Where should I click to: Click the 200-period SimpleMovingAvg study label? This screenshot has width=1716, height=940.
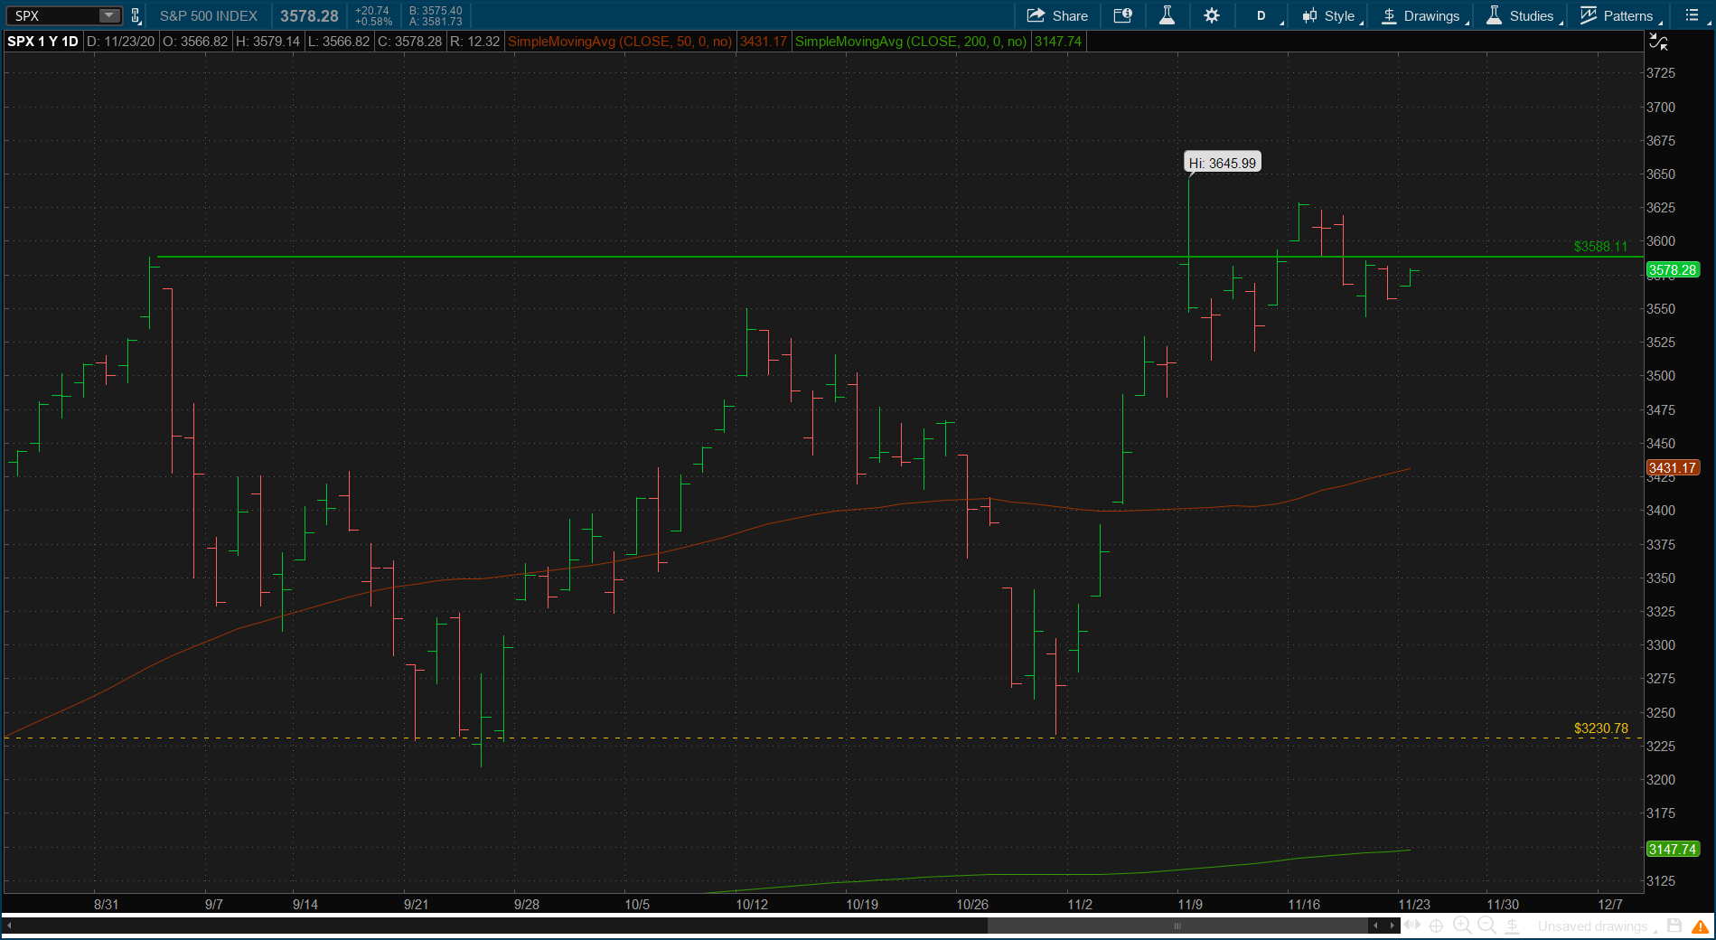(911, 42)
